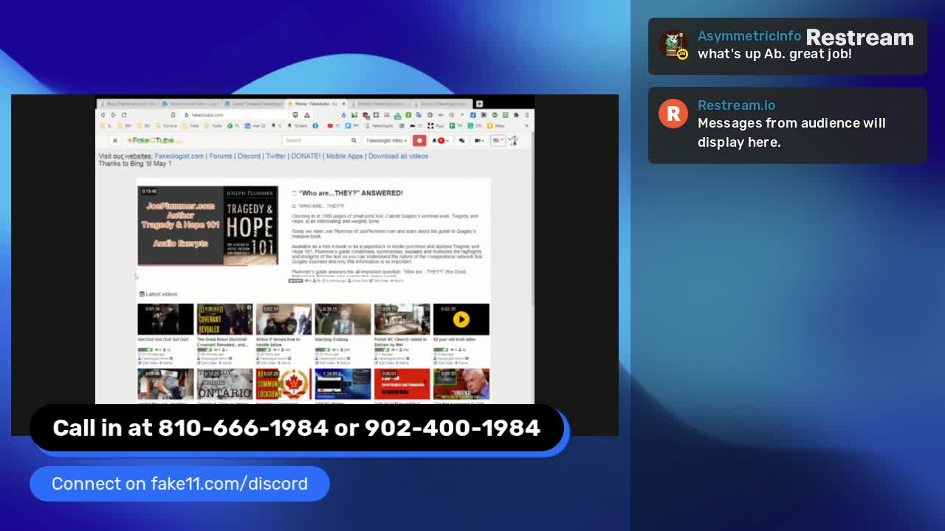This screenshot has height=531, width=945.
Task: Switch to the first browser tab
Action: pyautogui.click(x=129, y=103)
